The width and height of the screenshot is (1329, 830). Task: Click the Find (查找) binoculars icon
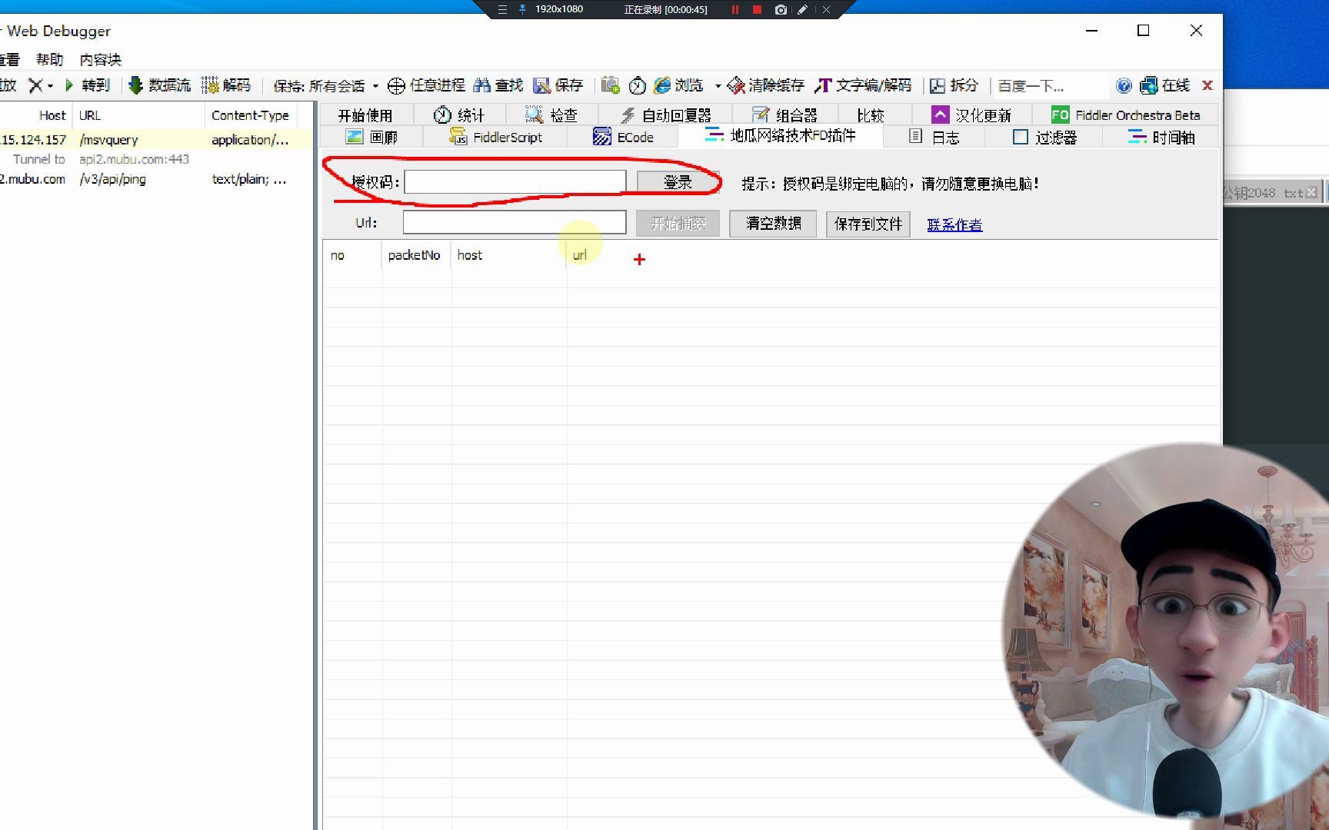pos(482,85)
